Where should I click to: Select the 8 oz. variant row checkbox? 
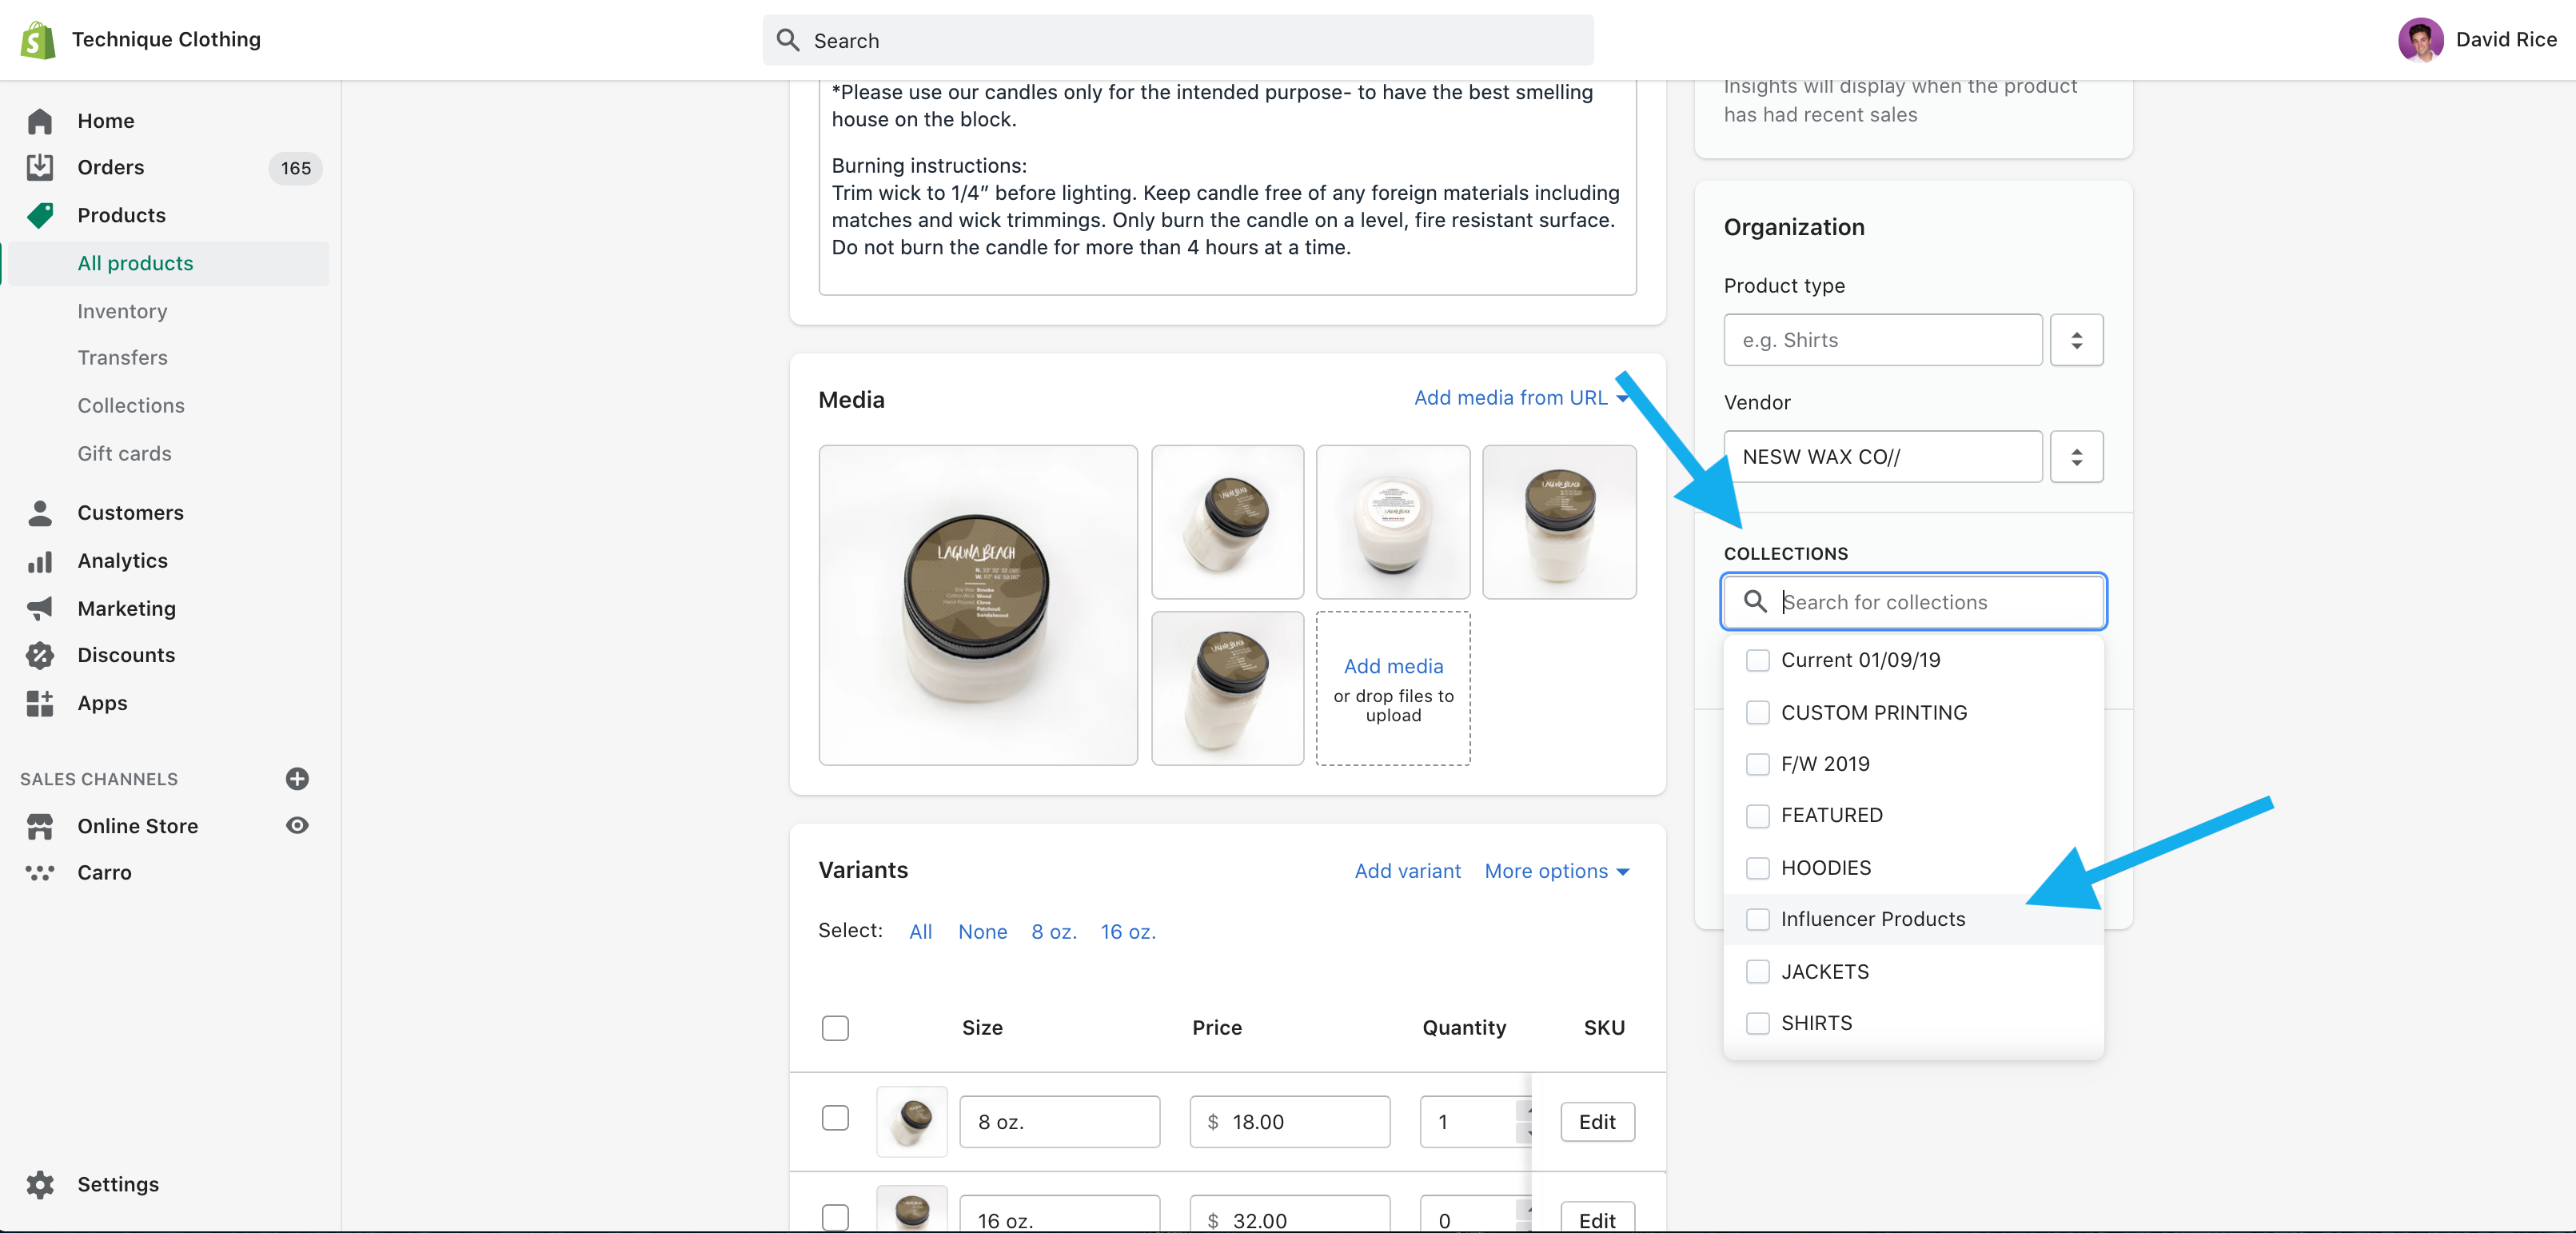[835, 1118]
